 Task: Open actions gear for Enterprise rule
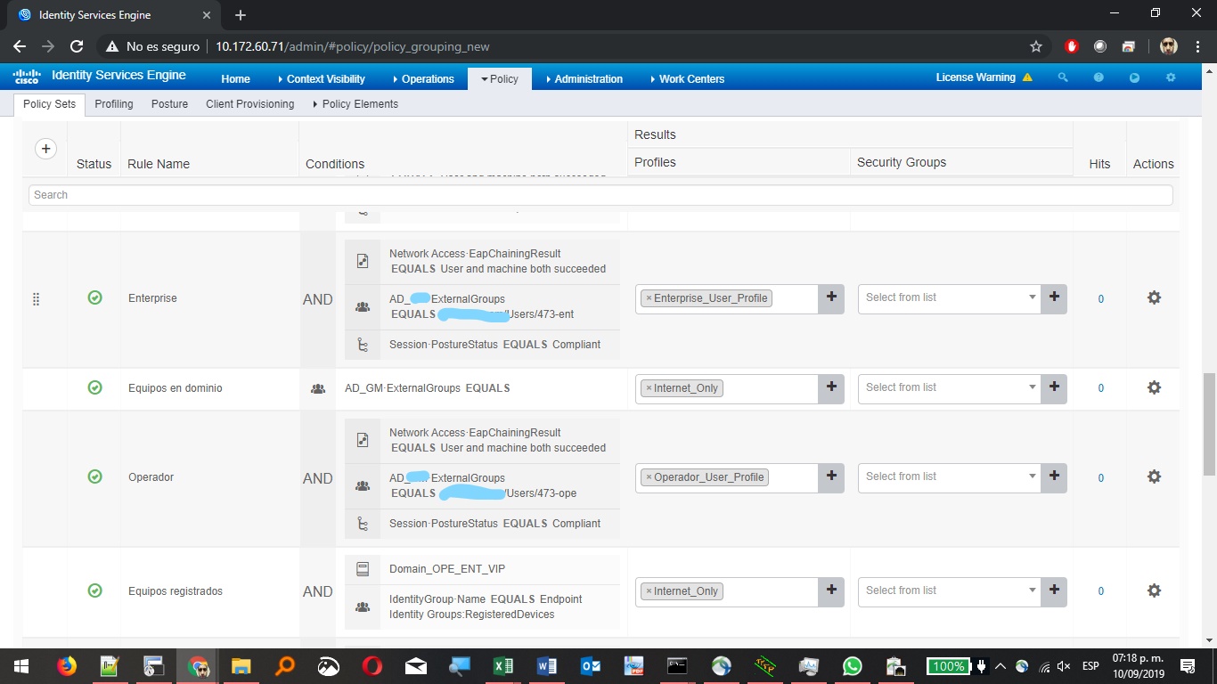(1154, 297)
